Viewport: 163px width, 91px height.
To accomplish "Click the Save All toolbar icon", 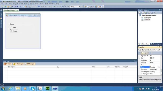I will tap(17, 7).
